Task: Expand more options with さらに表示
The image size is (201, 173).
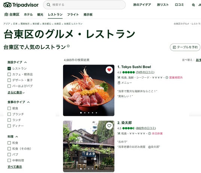Action: pos(16,92)
